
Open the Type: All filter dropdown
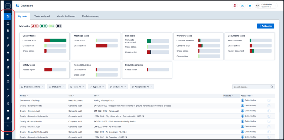[x=97, y=87]
